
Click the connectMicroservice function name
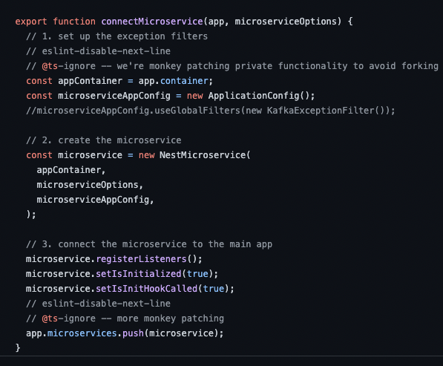(152, 22)
